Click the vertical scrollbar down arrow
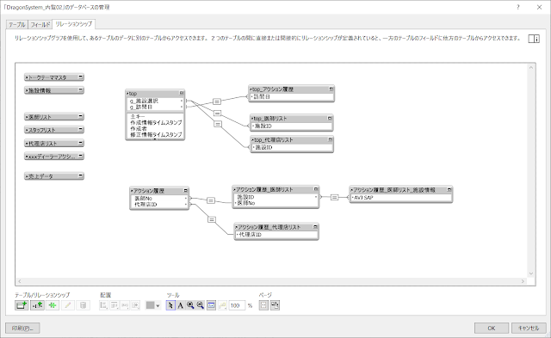The width and height of the screenshot is (551, 338). tap(530, 273)
